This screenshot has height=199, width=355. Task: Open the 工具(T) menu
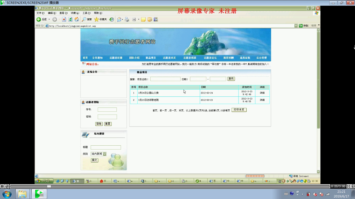pos(87,13)
